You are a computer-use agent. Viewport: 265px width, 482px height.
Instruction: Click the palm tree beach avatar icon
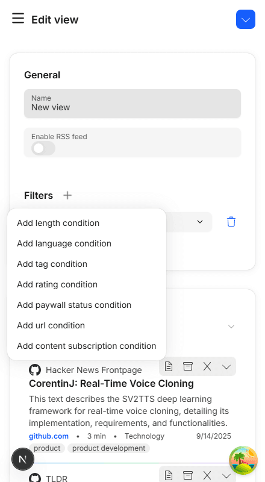243,460
